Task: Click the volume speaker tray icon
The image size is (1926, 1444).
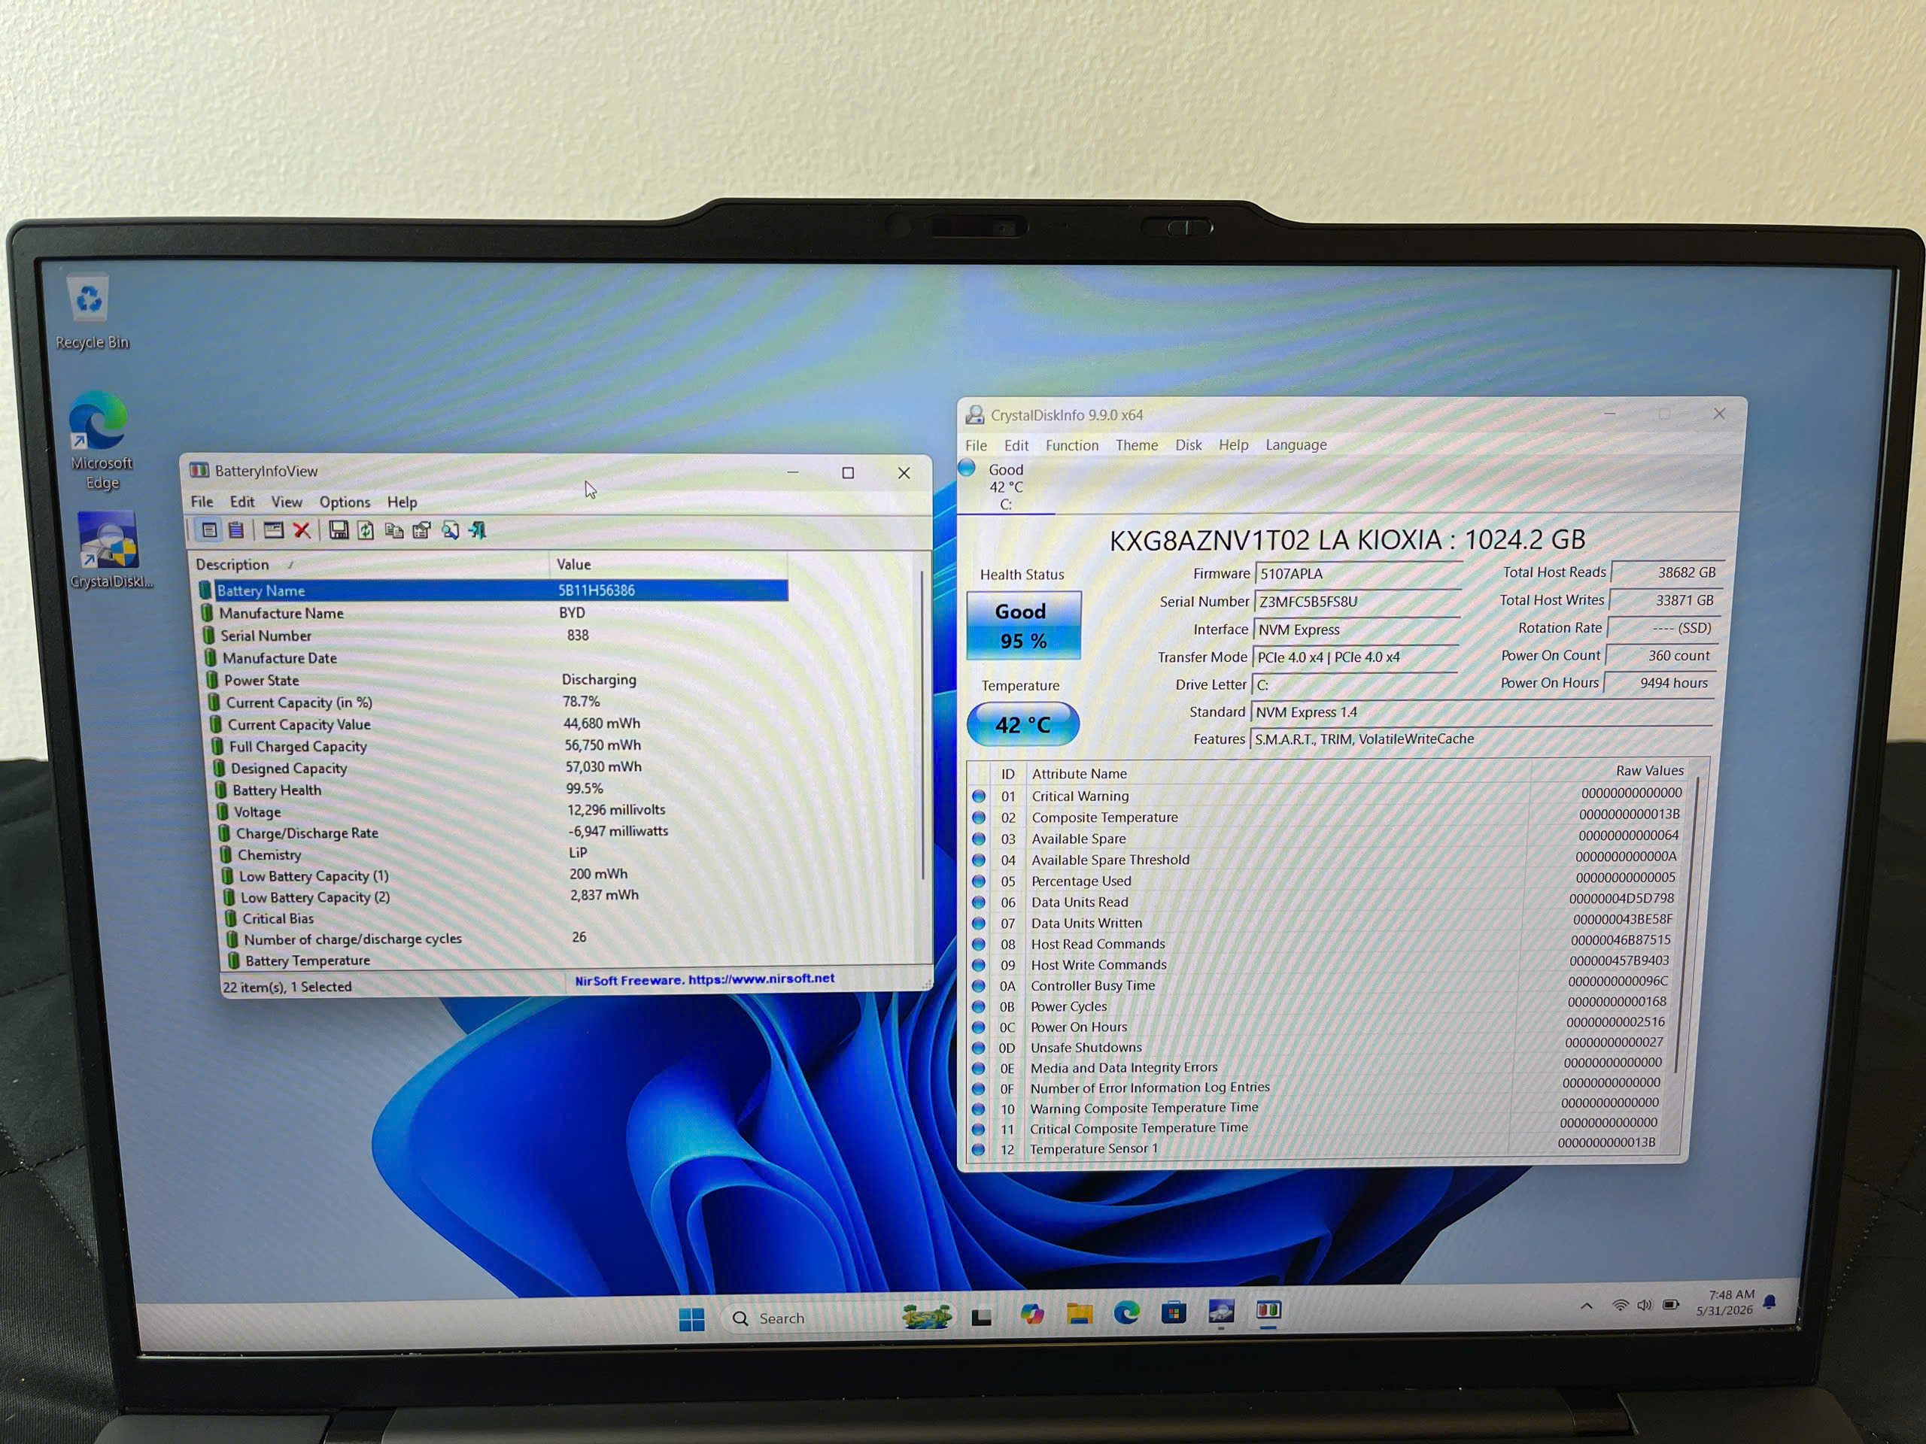Action: (1644, 1305)
